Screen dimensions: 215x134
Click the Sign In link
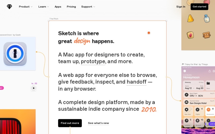(x=181, y=7)
